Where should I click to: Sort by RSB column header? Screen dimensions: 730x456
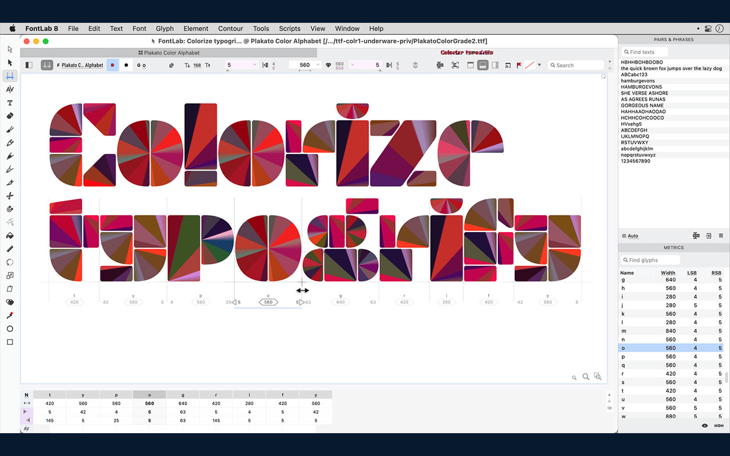[x=716, y=272]
